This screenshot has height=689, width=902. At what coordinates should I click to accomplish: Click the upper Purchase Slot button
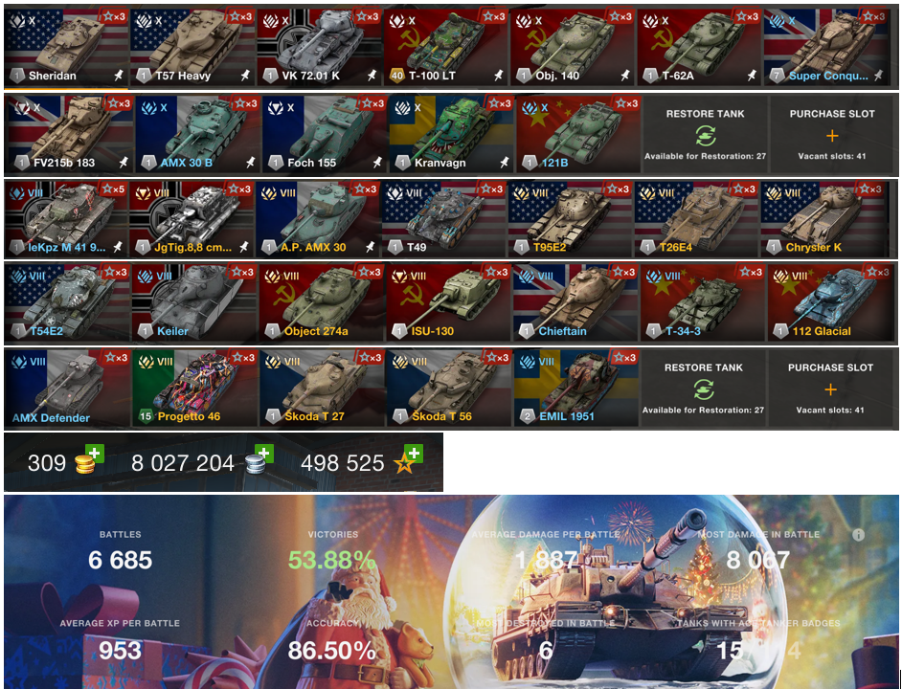(832, 134)
